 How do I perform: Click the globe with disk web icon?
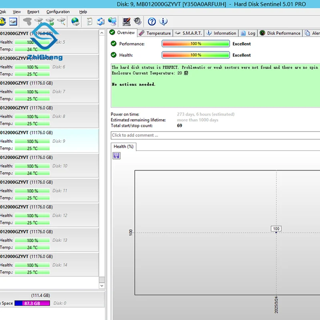(x=75, y=22)
